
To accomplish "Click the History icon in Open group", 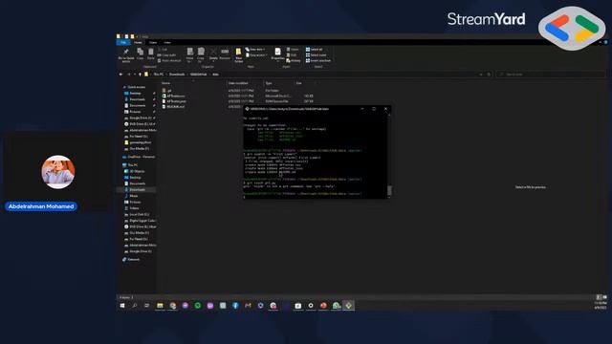I will (294, 60).
